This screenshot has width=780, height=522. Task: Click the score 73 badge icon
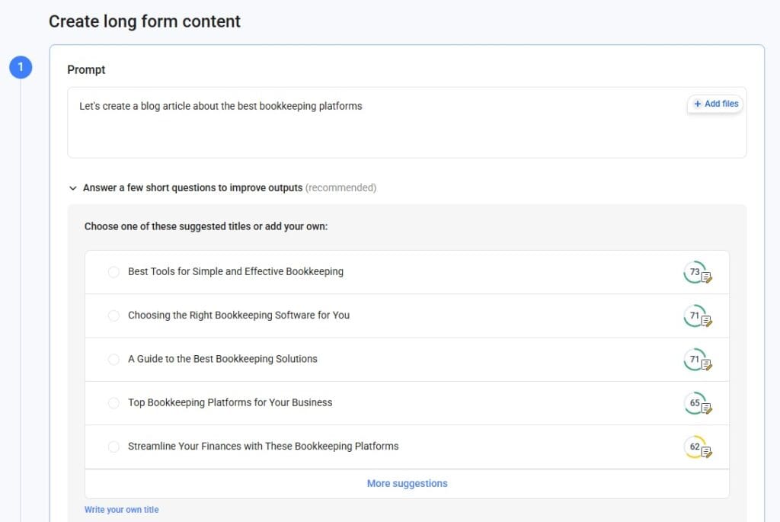(696, 273)
